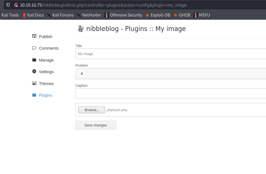Screen dimensions: 266x174
Task: Open the Exploit-DB bookmark
Action: [x=157, y=15]
